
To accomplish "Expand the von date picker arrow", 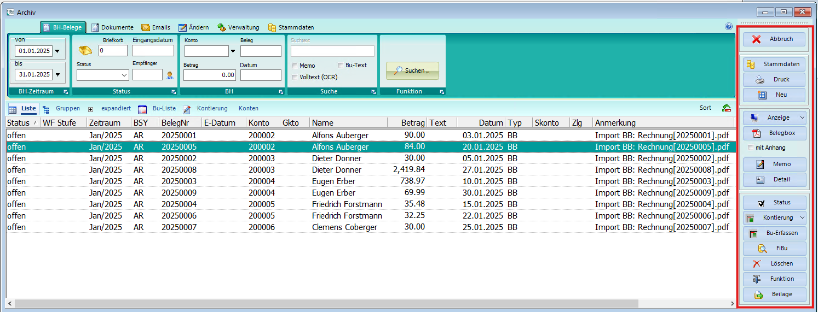I will [57, 51].
